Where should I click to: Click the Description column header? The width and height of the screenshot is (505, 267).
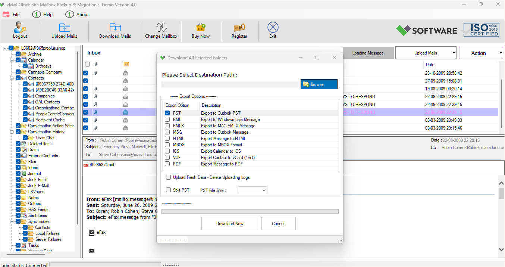pyautogui.click(x=269, y=105)
